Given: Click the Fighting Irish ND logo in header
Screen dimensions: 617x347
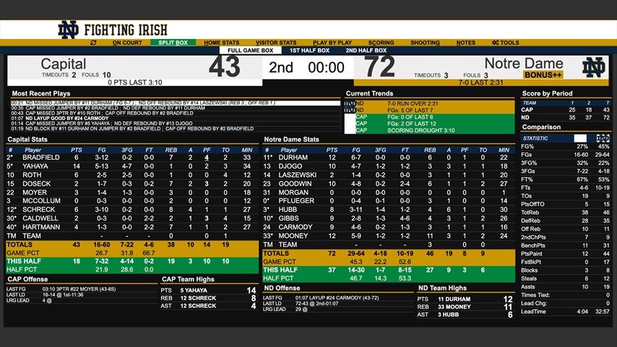Looking at the screenshot, I should 69,30.
